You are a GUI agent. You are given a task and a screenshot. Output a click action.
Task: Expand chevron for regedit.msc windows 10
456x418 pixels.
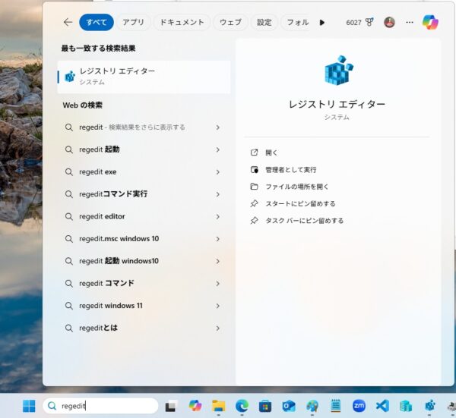point(218,239)
